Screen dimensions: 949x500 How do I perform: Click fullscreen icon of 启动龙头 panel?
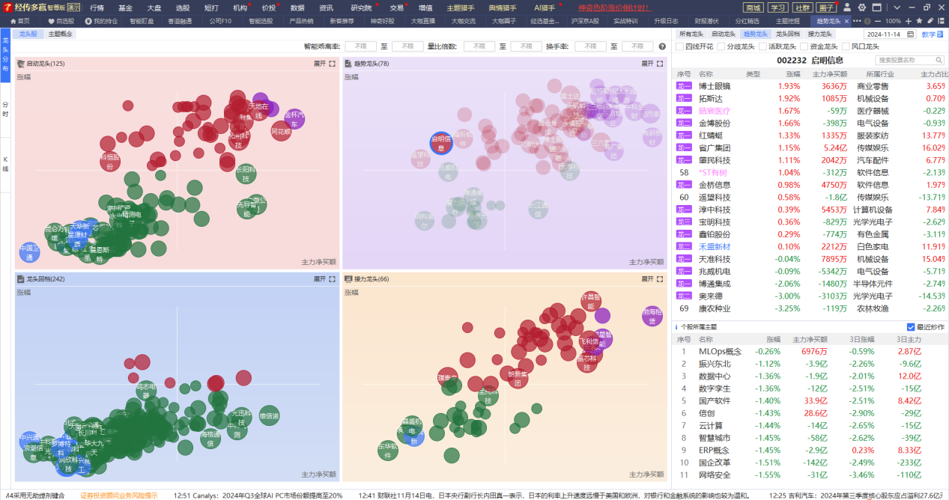pos(333,64)
